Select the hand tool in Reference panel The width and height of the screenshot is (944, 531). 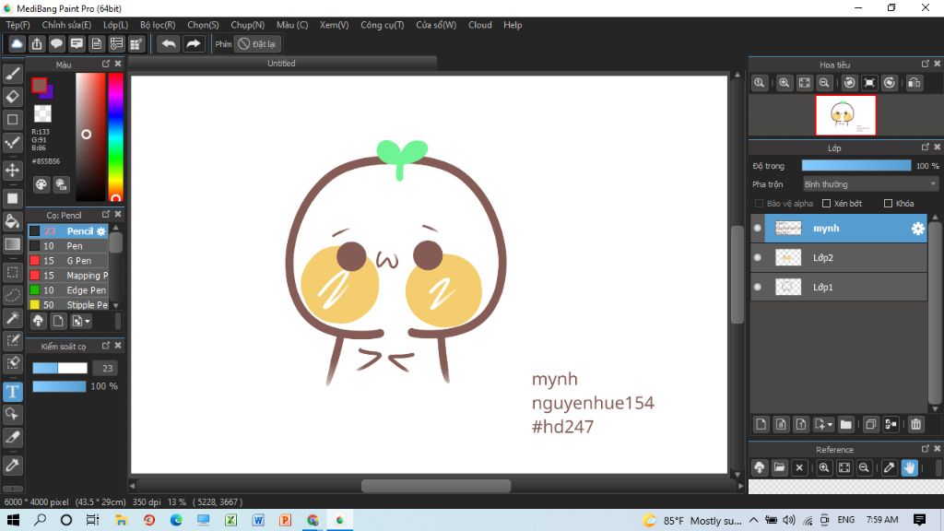click(909, 467)
